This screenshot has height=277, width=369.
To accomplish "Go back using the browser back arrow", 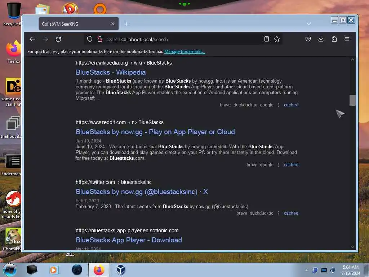I will coord(32,39).
